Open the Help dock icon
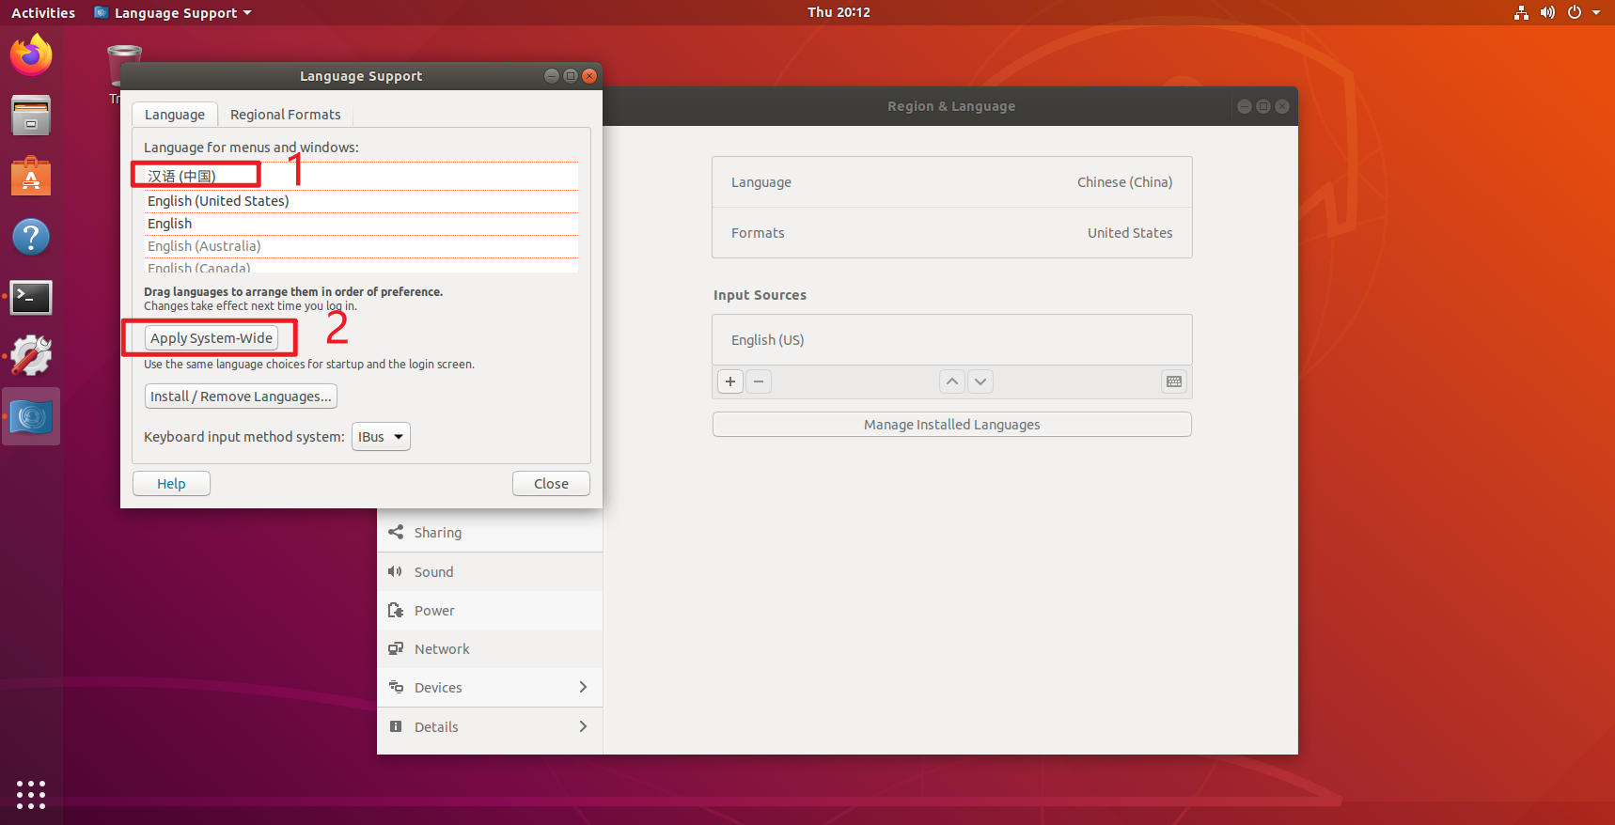Image resolution: width=1615 pixels, height=825 pixels. (x=31, y=237)
